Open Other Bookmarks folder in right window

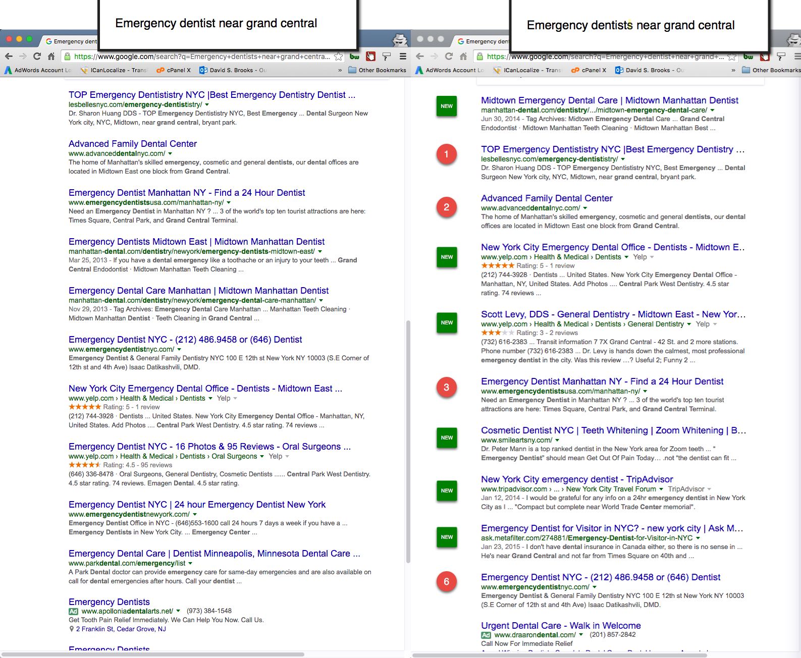[771, 70]
